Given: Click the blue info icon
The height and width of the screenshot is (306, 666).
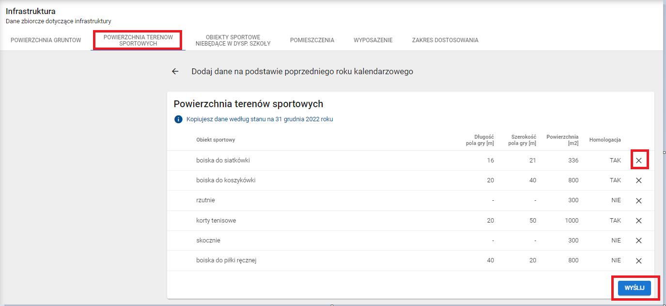Looking at the screenshot, I should point(178,119).
